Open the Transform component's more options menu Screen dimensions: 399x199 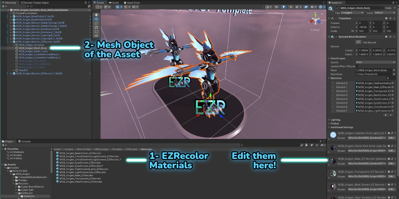(x=394, y=18)
